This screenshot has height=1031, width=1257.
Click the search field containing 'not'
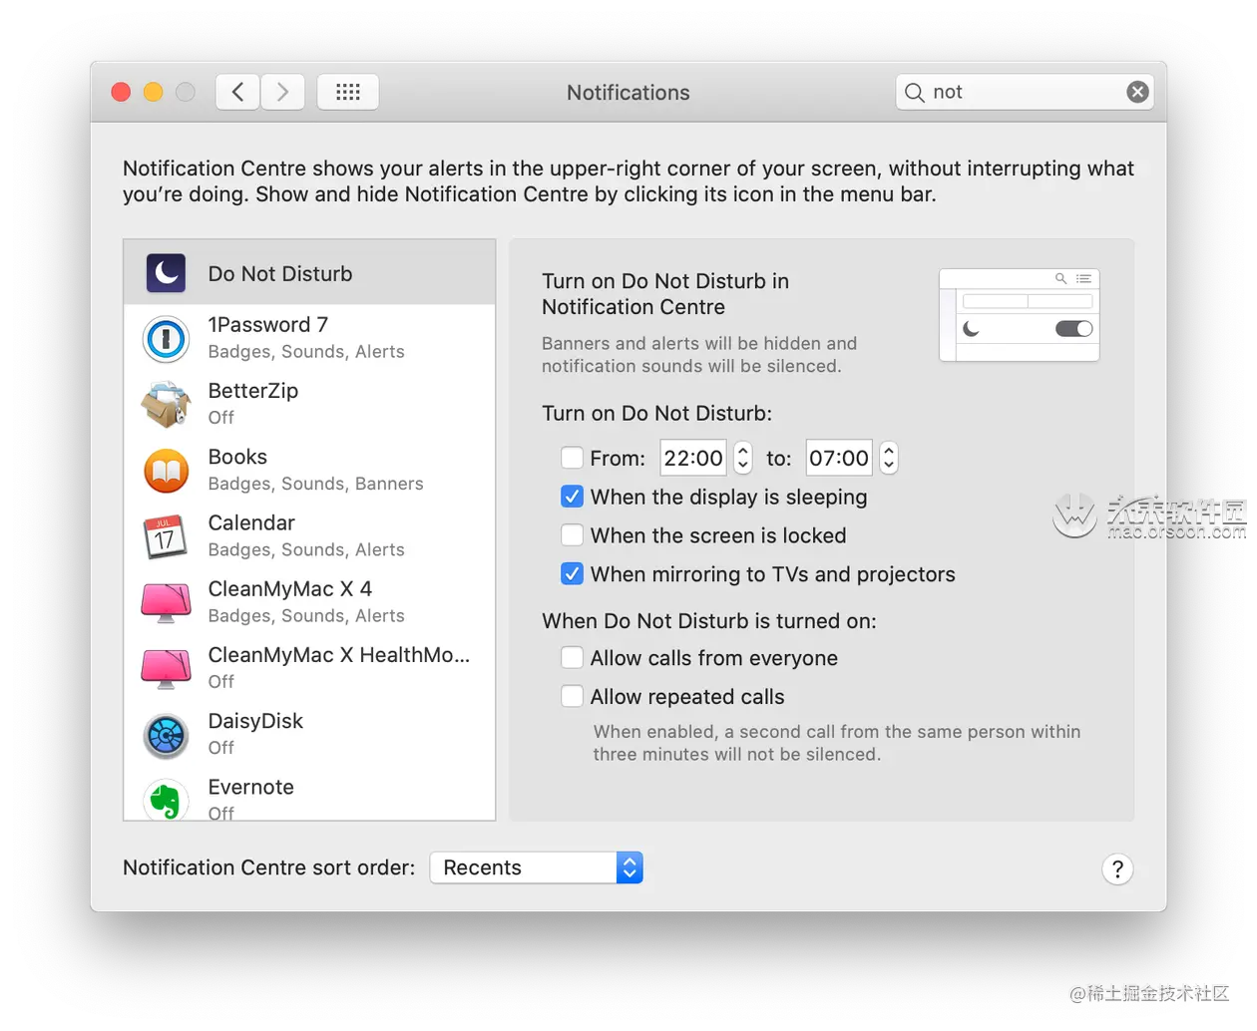point(1025,92)
